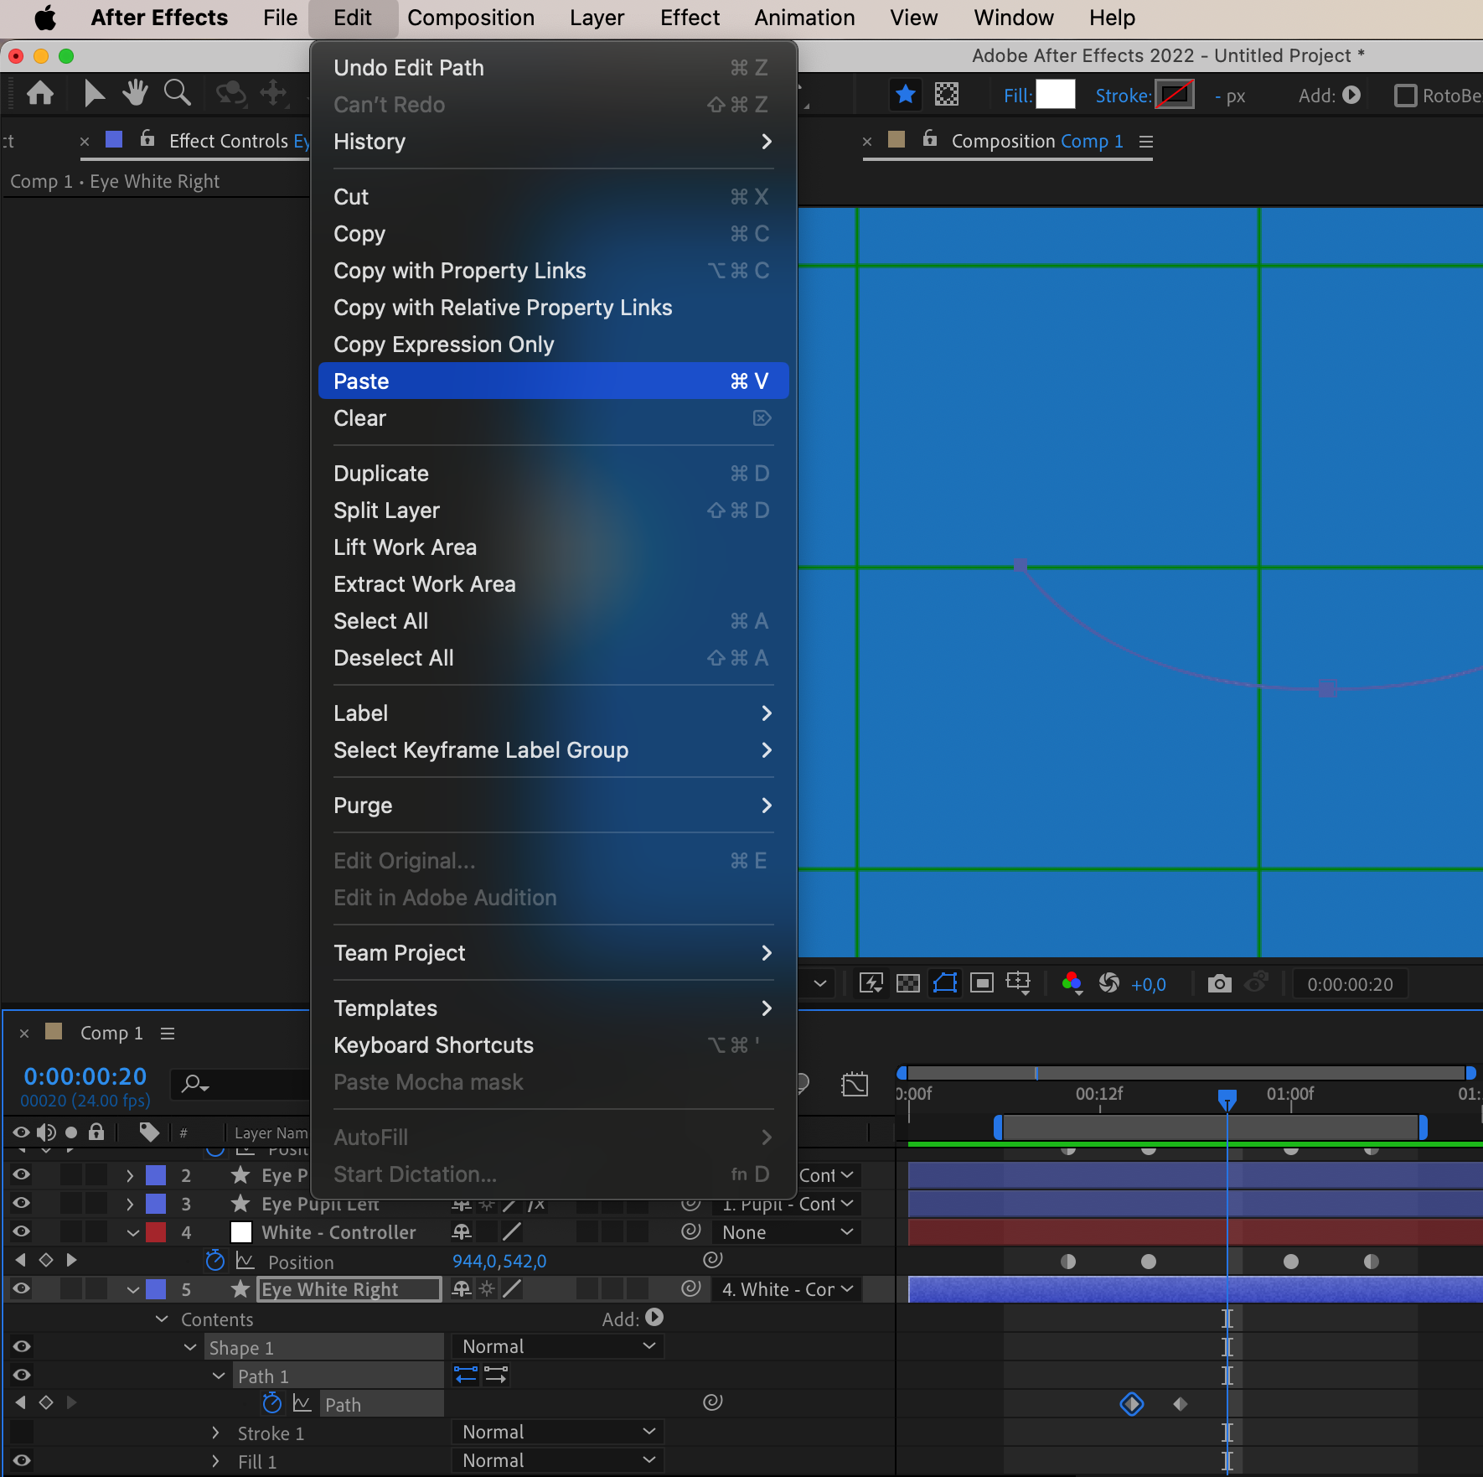The width and height of the screenshot is (1483, 1477).
Task: Click the blue star shape tool option
Action: click(x=906, y=95)
